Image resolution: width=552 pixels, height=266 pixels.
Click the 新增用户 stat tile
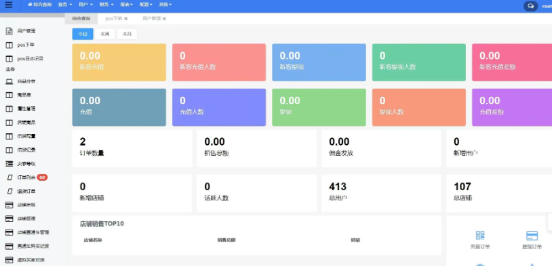click(x=499, y=149)
